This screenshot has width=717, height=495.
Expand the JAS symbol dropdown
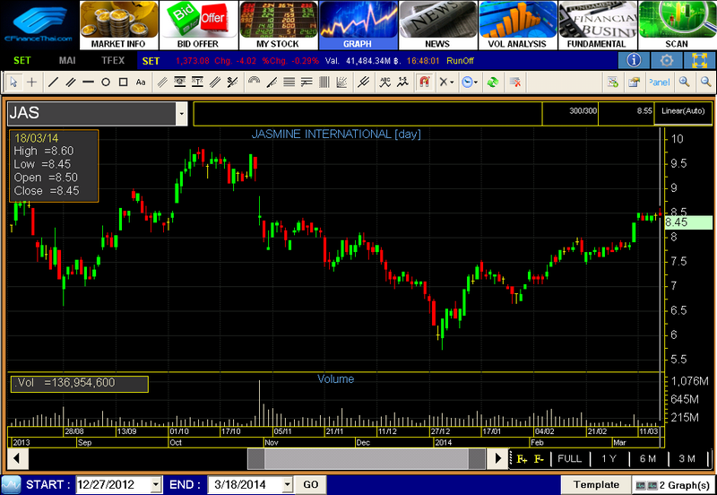pyautogui.click(x=182, y=114)
